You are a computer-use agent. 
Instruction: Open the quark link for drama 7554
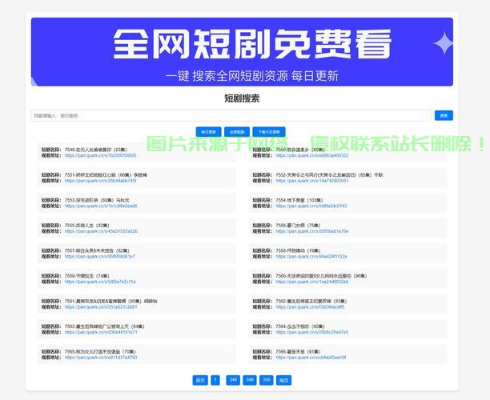coord(311,206)
